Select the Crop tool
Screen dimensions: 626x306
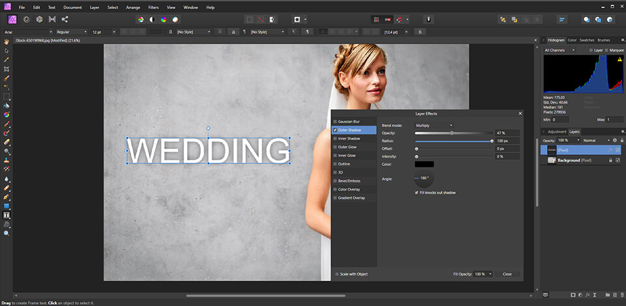pos(7,69)
